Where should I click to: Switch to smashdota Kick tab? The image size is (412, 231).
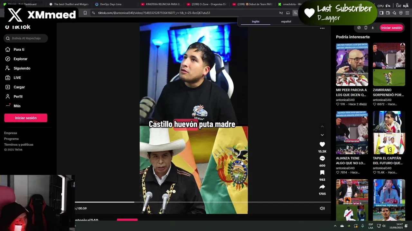(290, 4)
